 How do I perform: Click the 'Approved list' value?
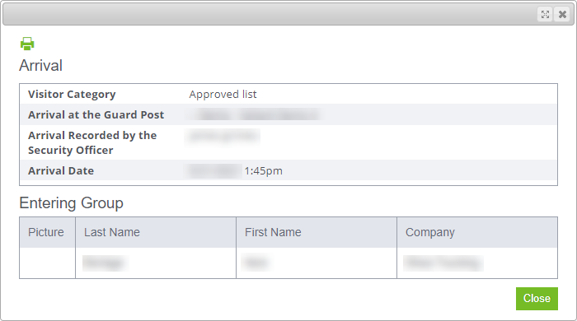[x=223, y=95]
